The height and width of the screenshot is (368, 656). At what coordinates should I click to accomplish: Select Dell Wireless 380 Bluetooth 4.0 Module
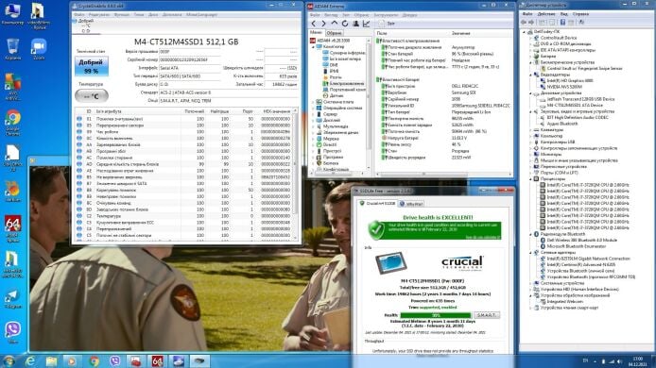click(x=578, y=241)
